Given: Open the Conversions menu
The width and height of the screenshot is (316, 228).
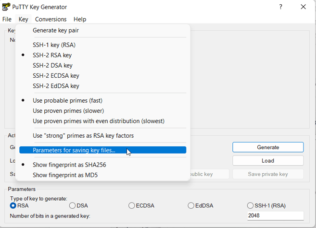Looking at the screenshot, I should (x=51, y=19).
